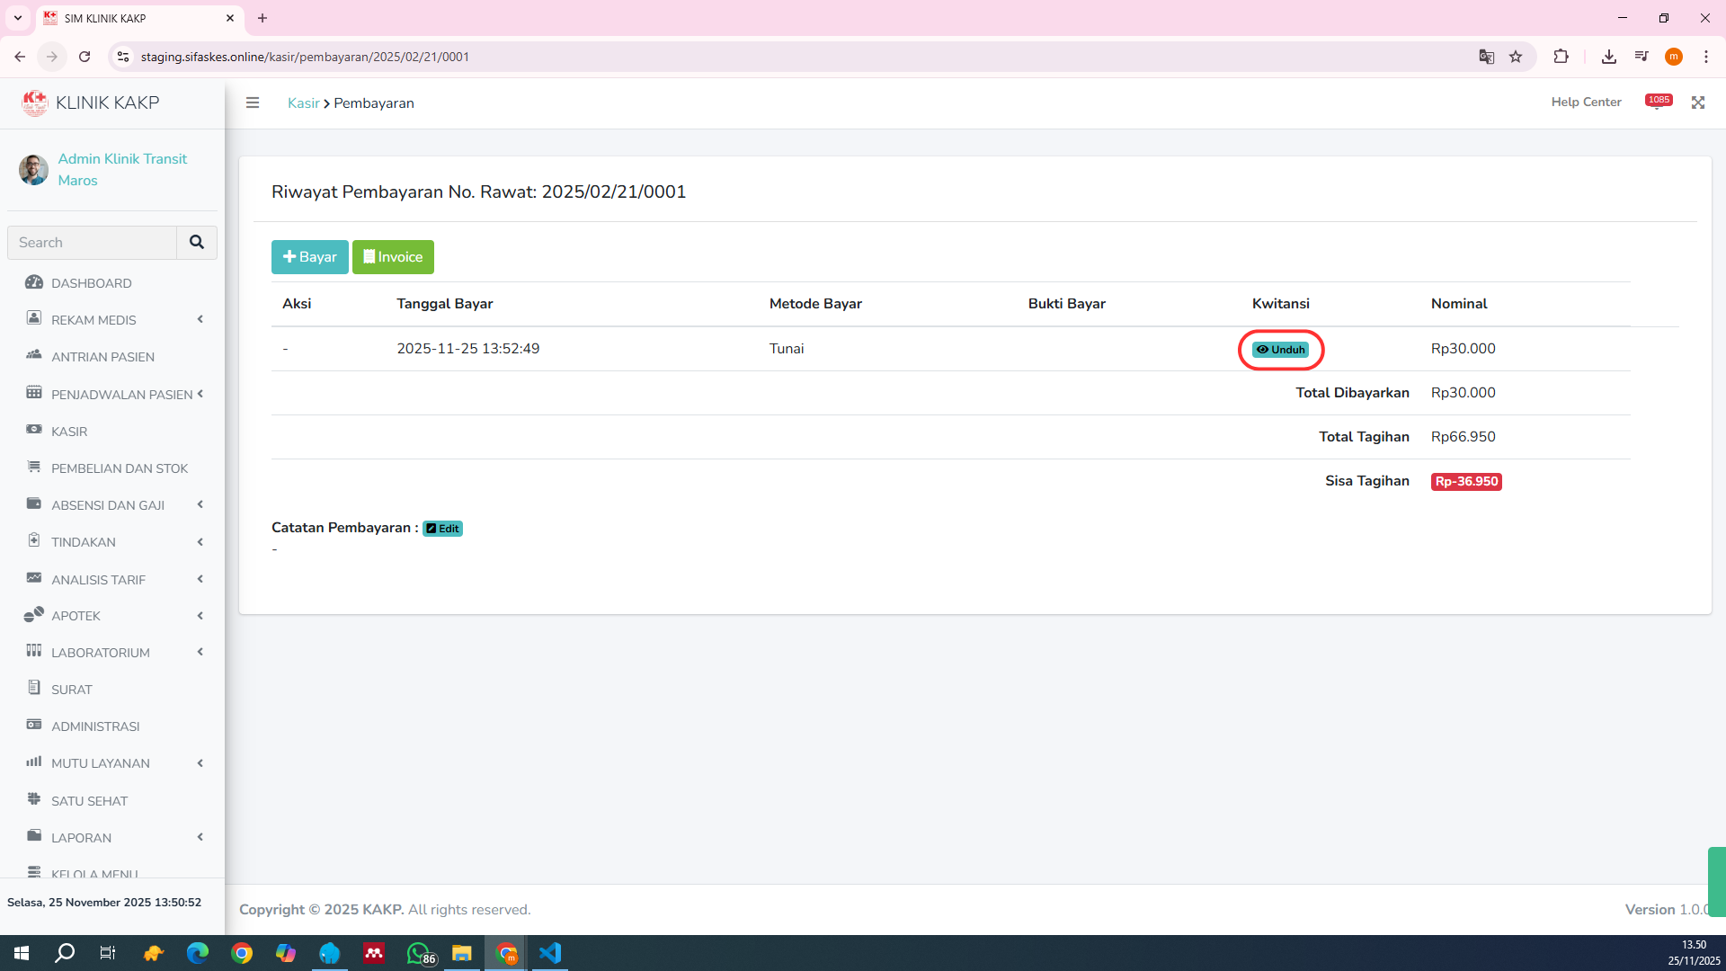Bookmark page using the star icon
1726x971 pixels.
tap(1516, 57)
